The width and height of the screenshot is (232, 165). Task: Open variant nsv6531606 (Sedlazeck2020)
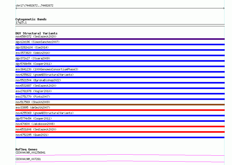coord(36,129)
